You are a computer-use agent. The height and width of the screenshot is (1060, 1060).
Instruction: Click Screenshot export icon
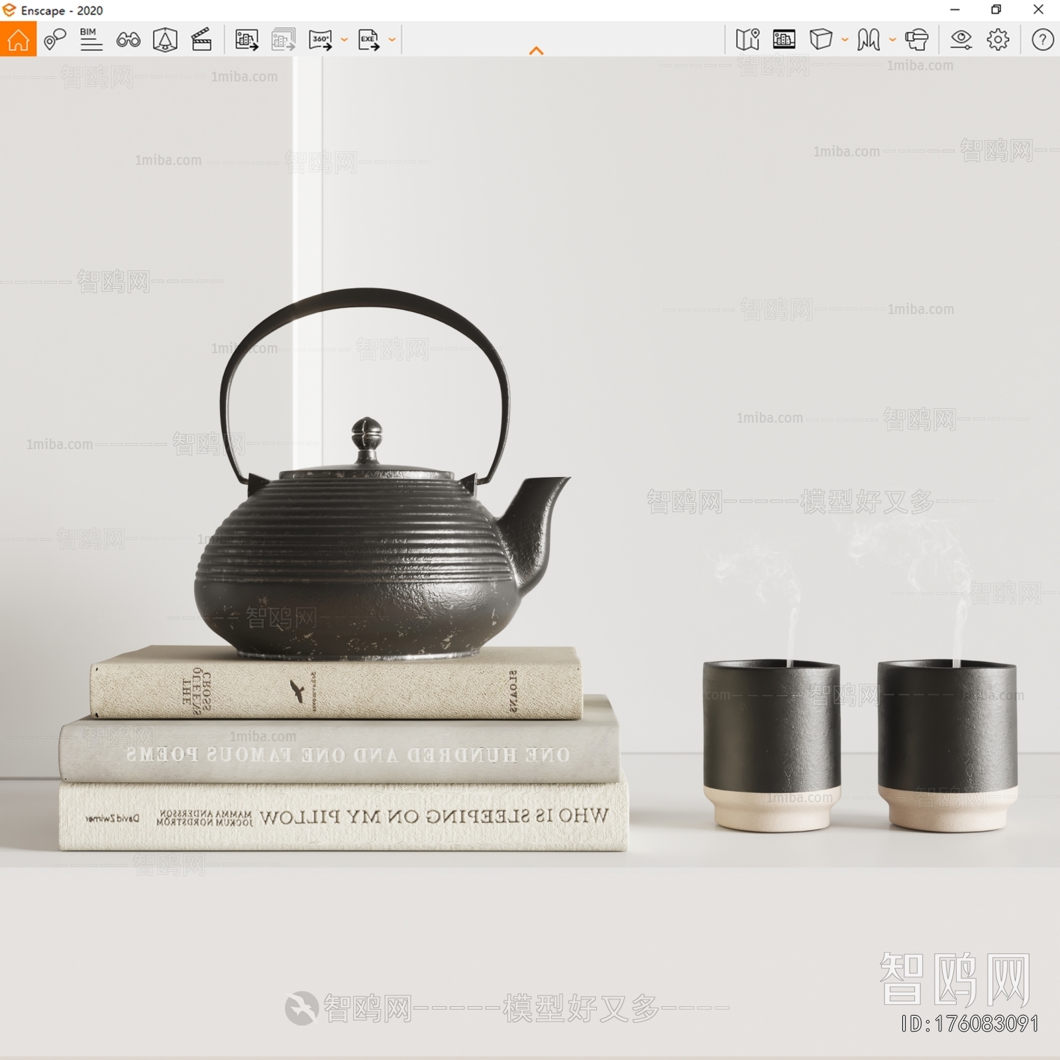(x=247, y=40)
